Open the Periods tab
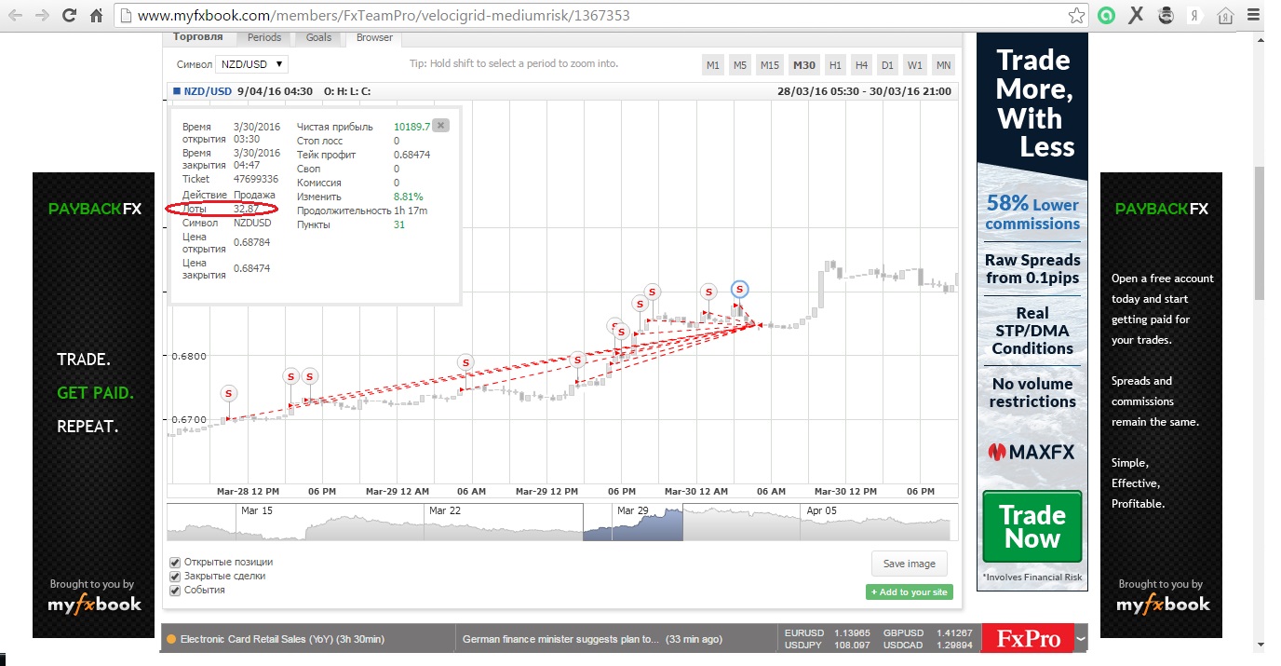1281x666 pixels. [264, 37]
